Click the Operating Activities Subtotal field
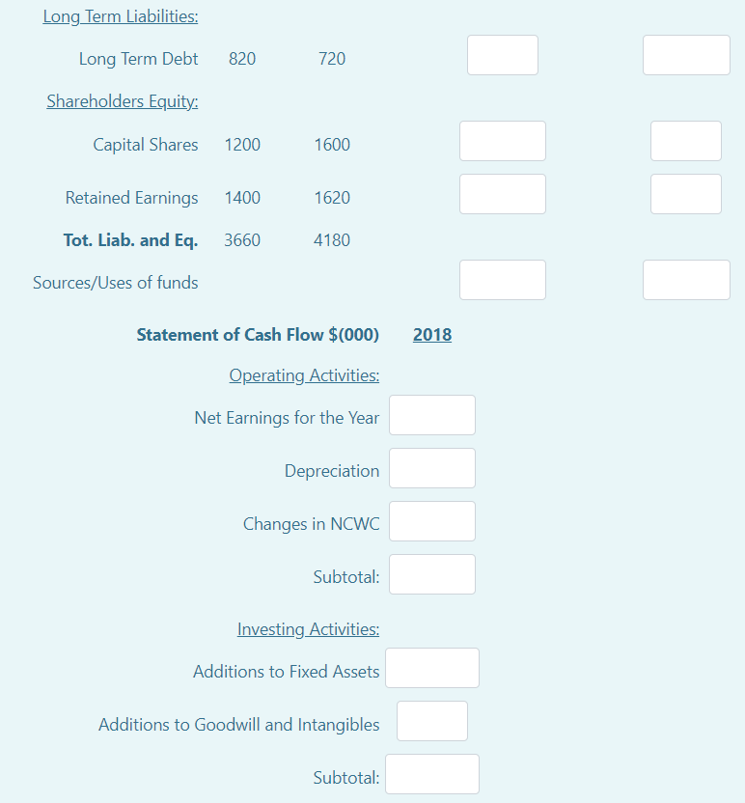The image size is (745, 803). (x=431, y=573)
